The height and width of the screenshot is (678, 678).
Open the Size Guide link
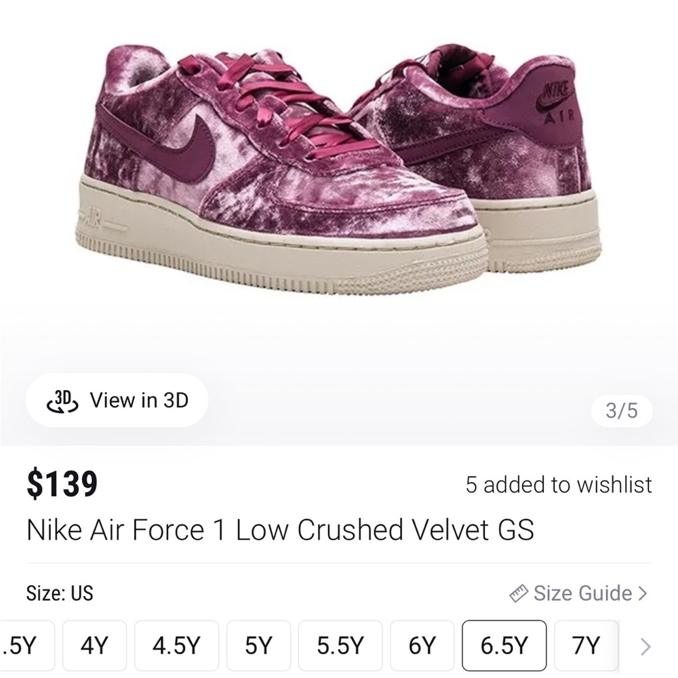coord(582,594)
